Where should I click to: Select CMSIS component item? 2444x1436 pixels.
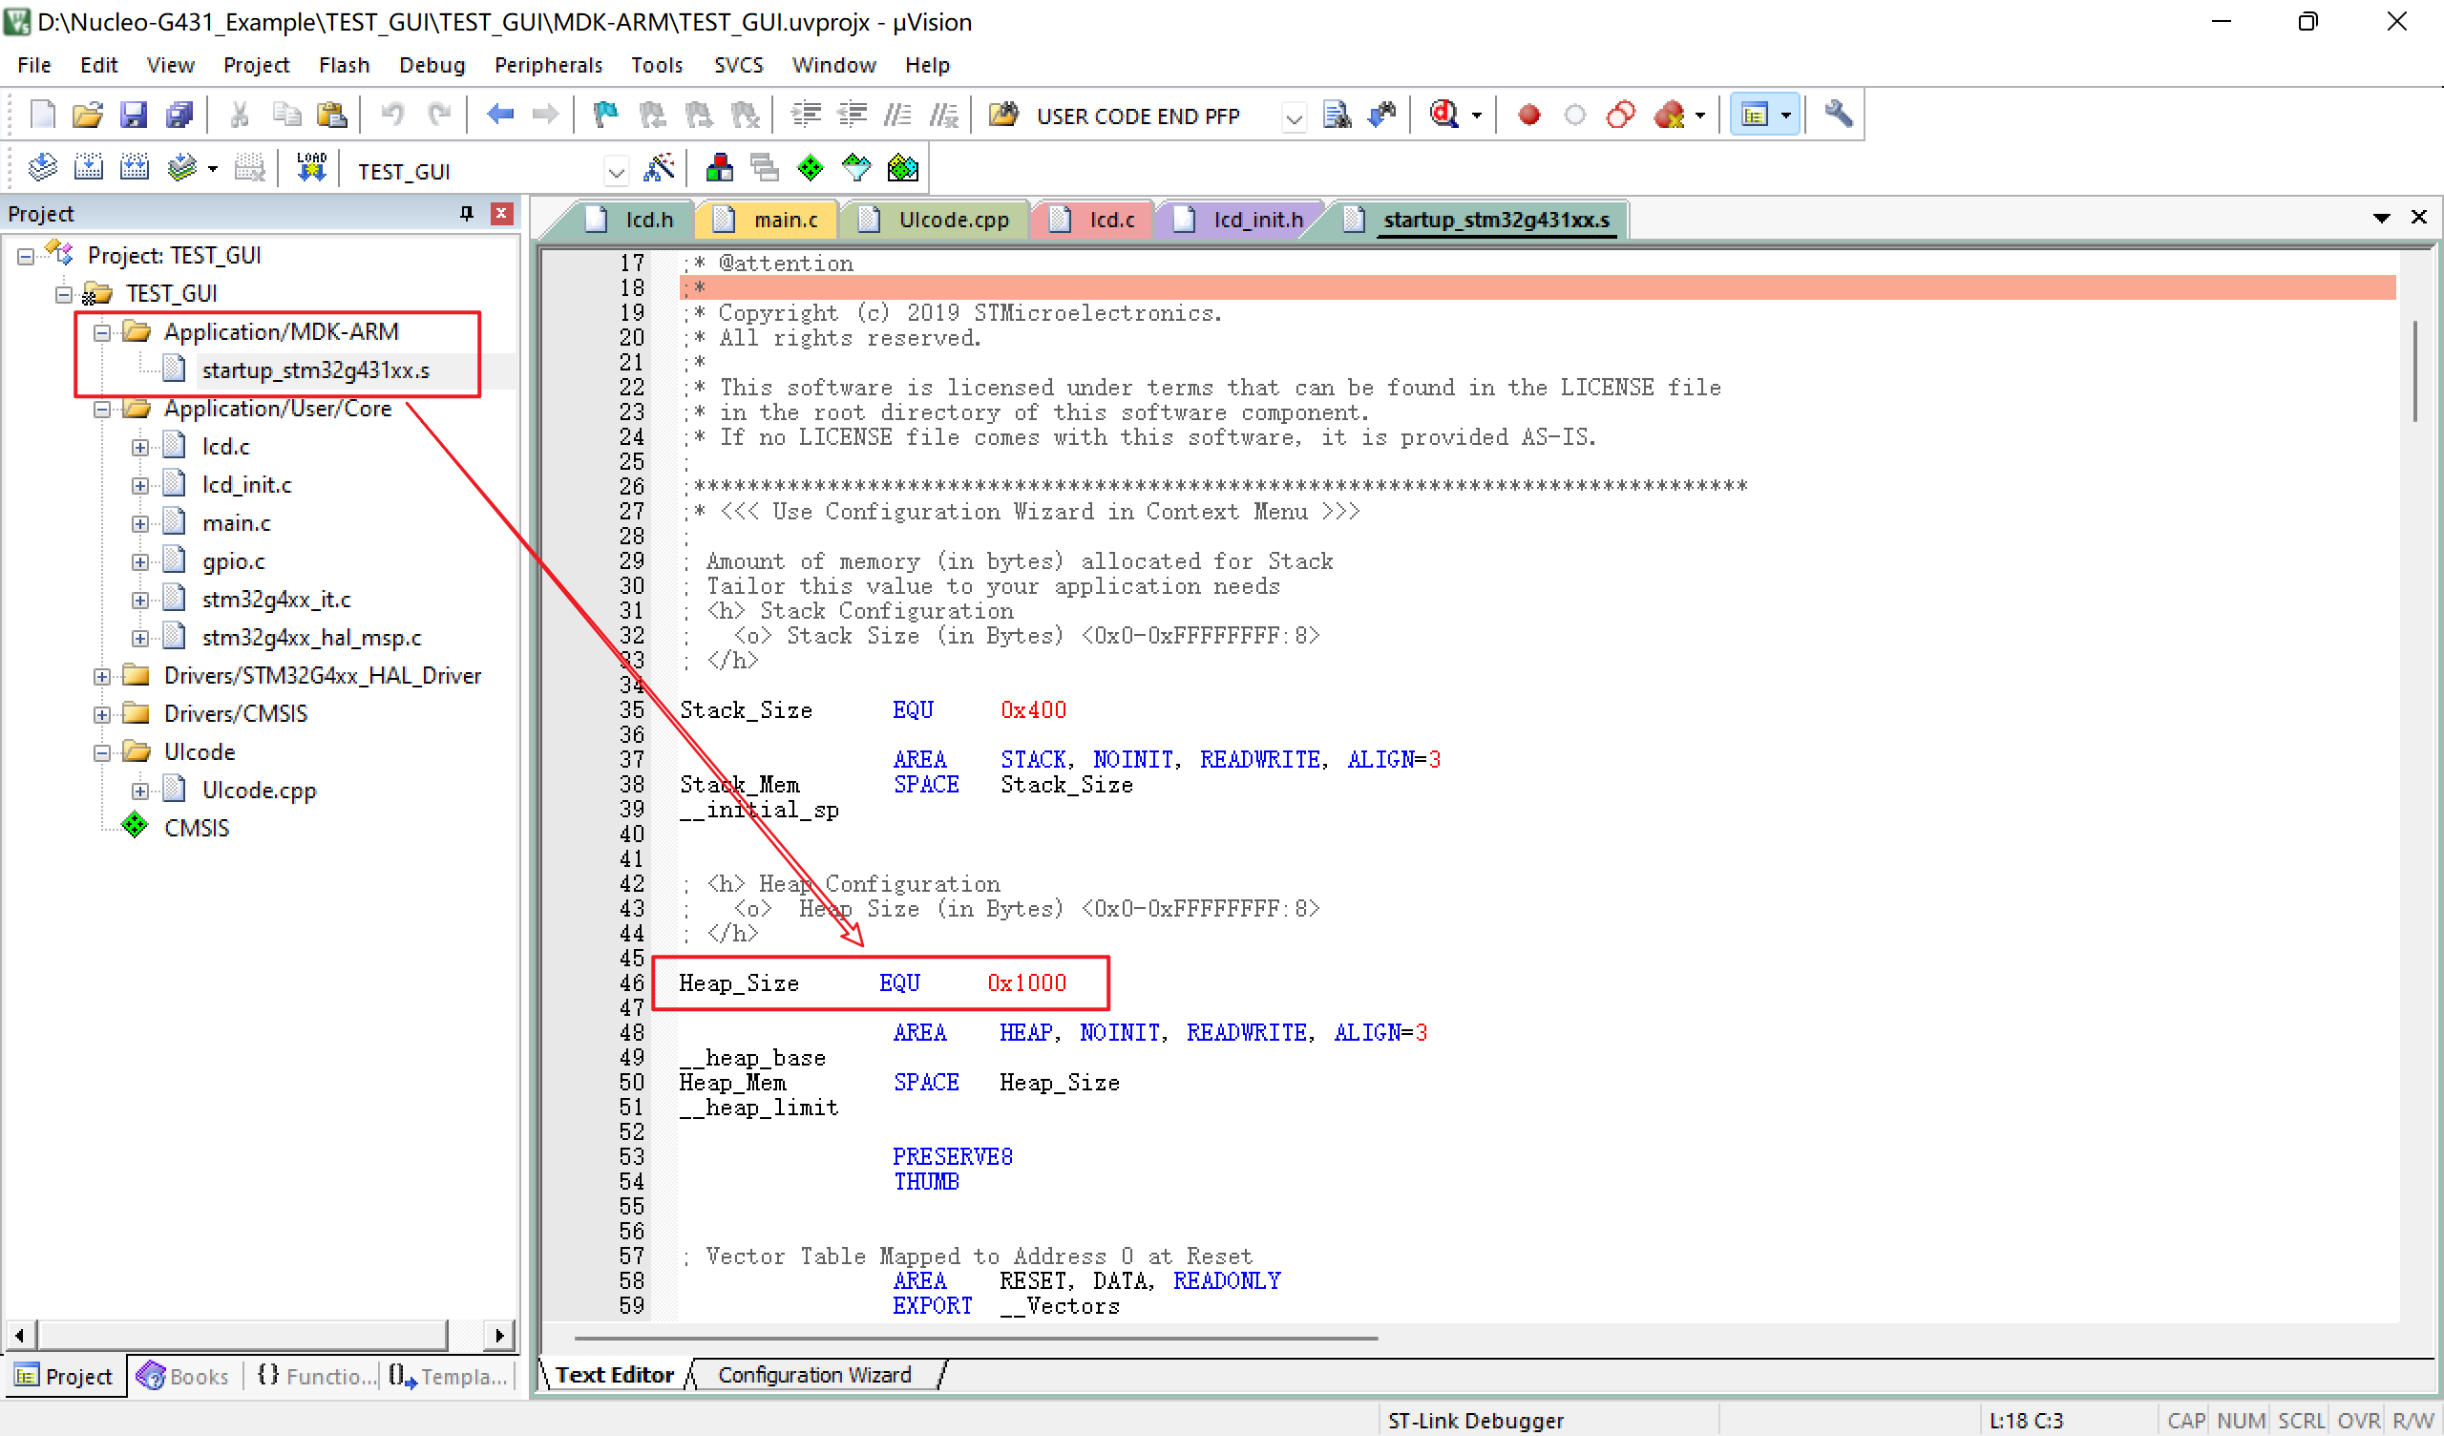click(x=197, y=829)
